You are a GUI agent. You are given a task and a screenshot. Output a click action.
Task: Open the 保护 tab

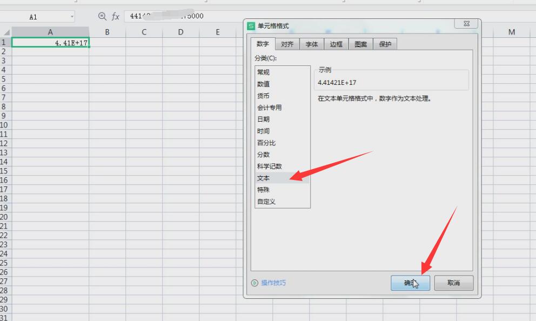385,44
